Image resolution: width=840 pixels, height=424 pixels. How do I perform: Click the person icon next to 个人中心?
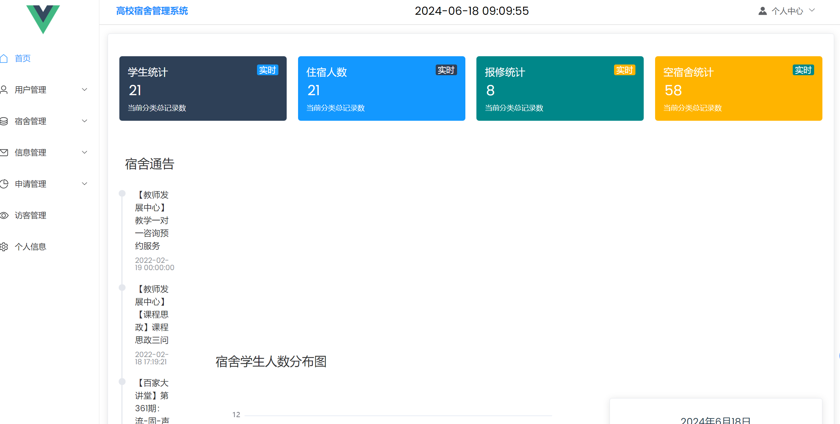[762, 11]
